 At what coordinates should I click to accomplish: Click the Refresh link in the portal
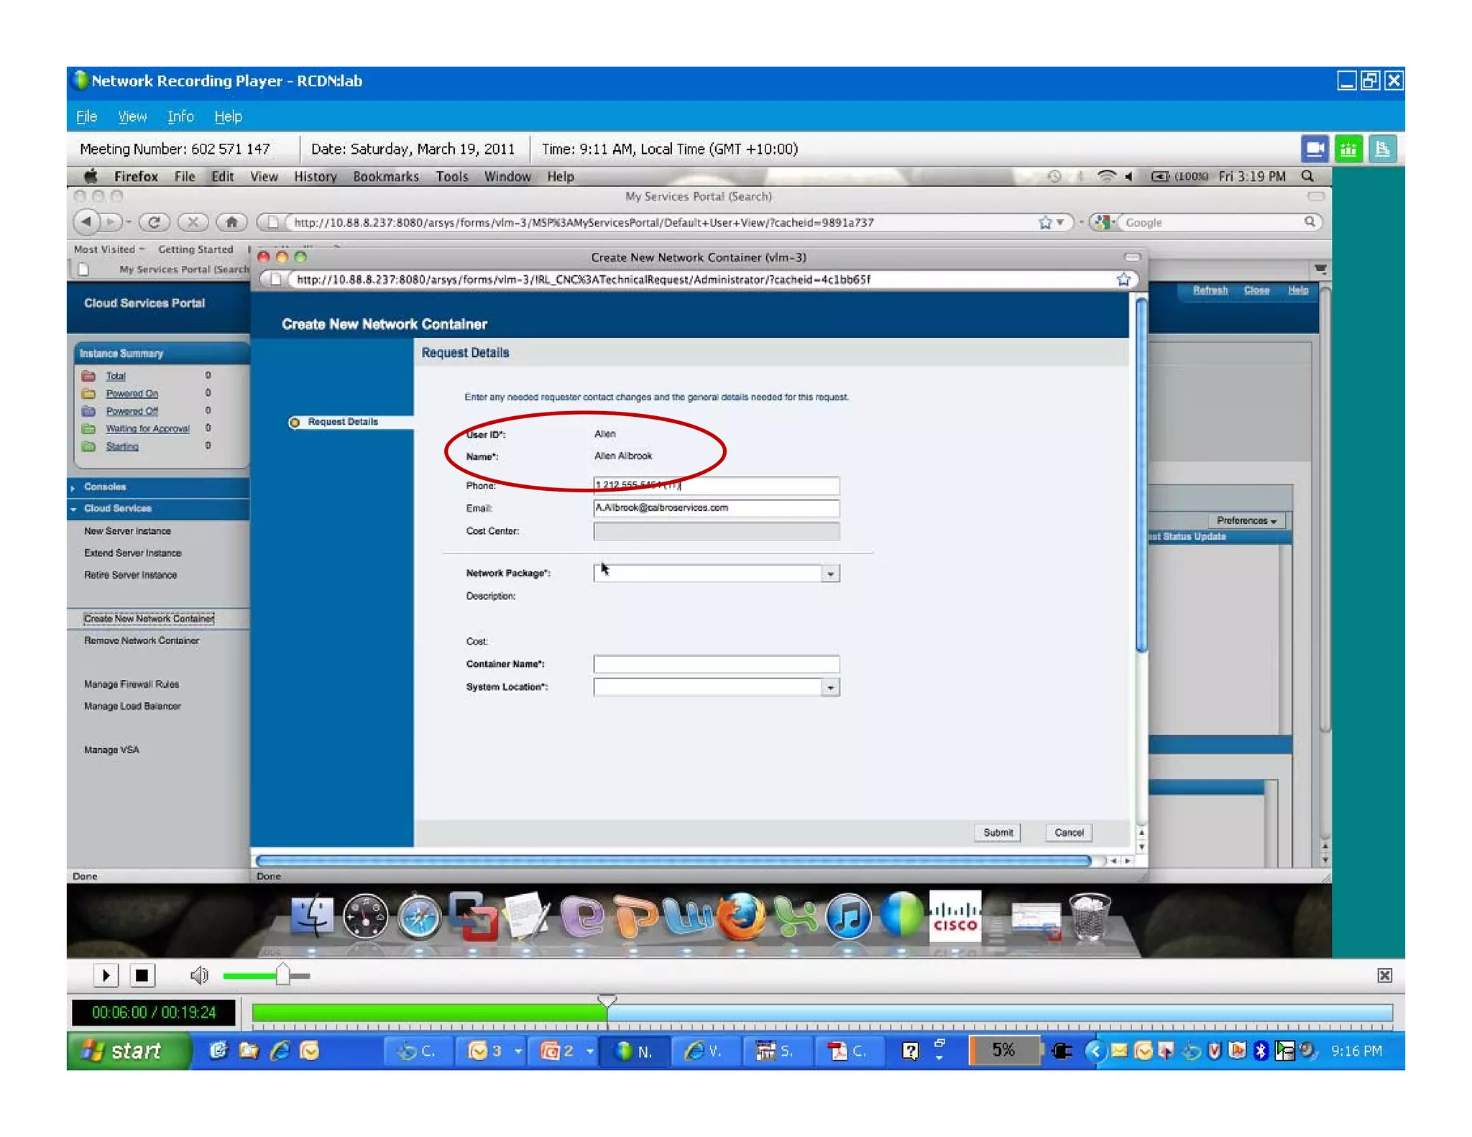pyautogui.click(x=1210, y=290)
